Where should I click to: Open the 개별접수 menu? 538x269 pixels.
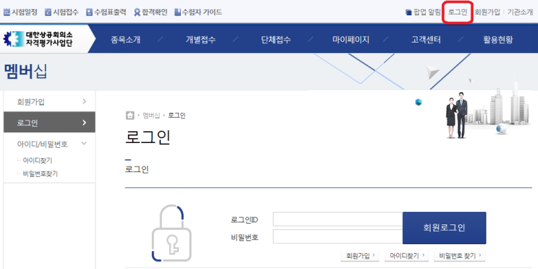click(200, 40)
